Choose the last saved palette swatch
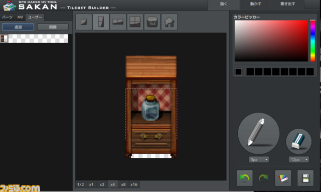This screenshot has width=321, height=192. coord(310,72)
